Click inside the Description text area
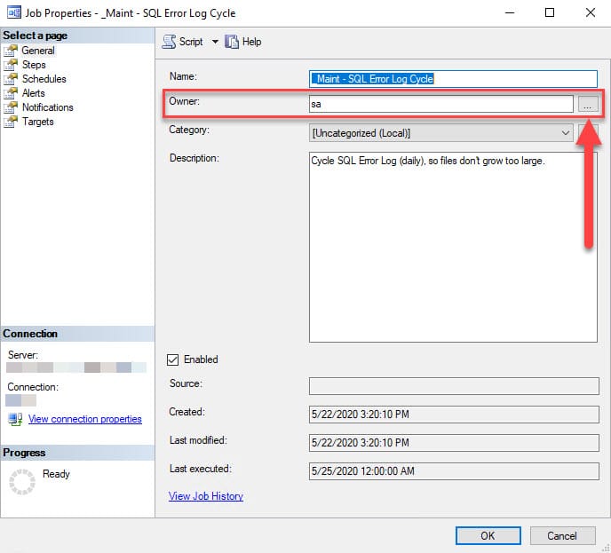The image size is (611, 553). (x=453, y=248)
